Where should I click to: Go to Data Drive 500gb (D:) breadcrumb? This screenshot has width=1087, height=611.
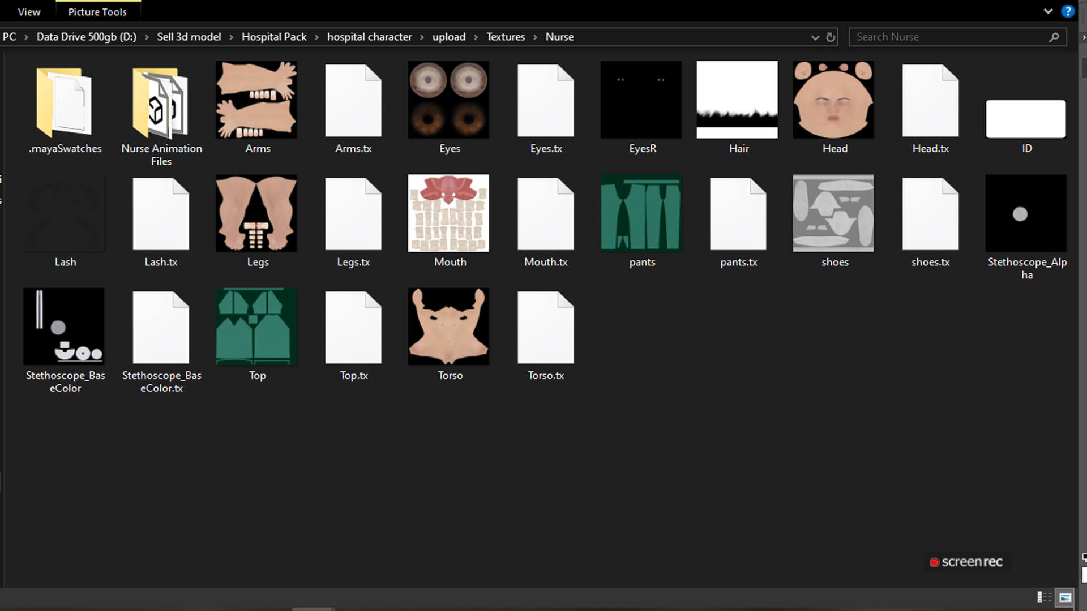point(87,37)
